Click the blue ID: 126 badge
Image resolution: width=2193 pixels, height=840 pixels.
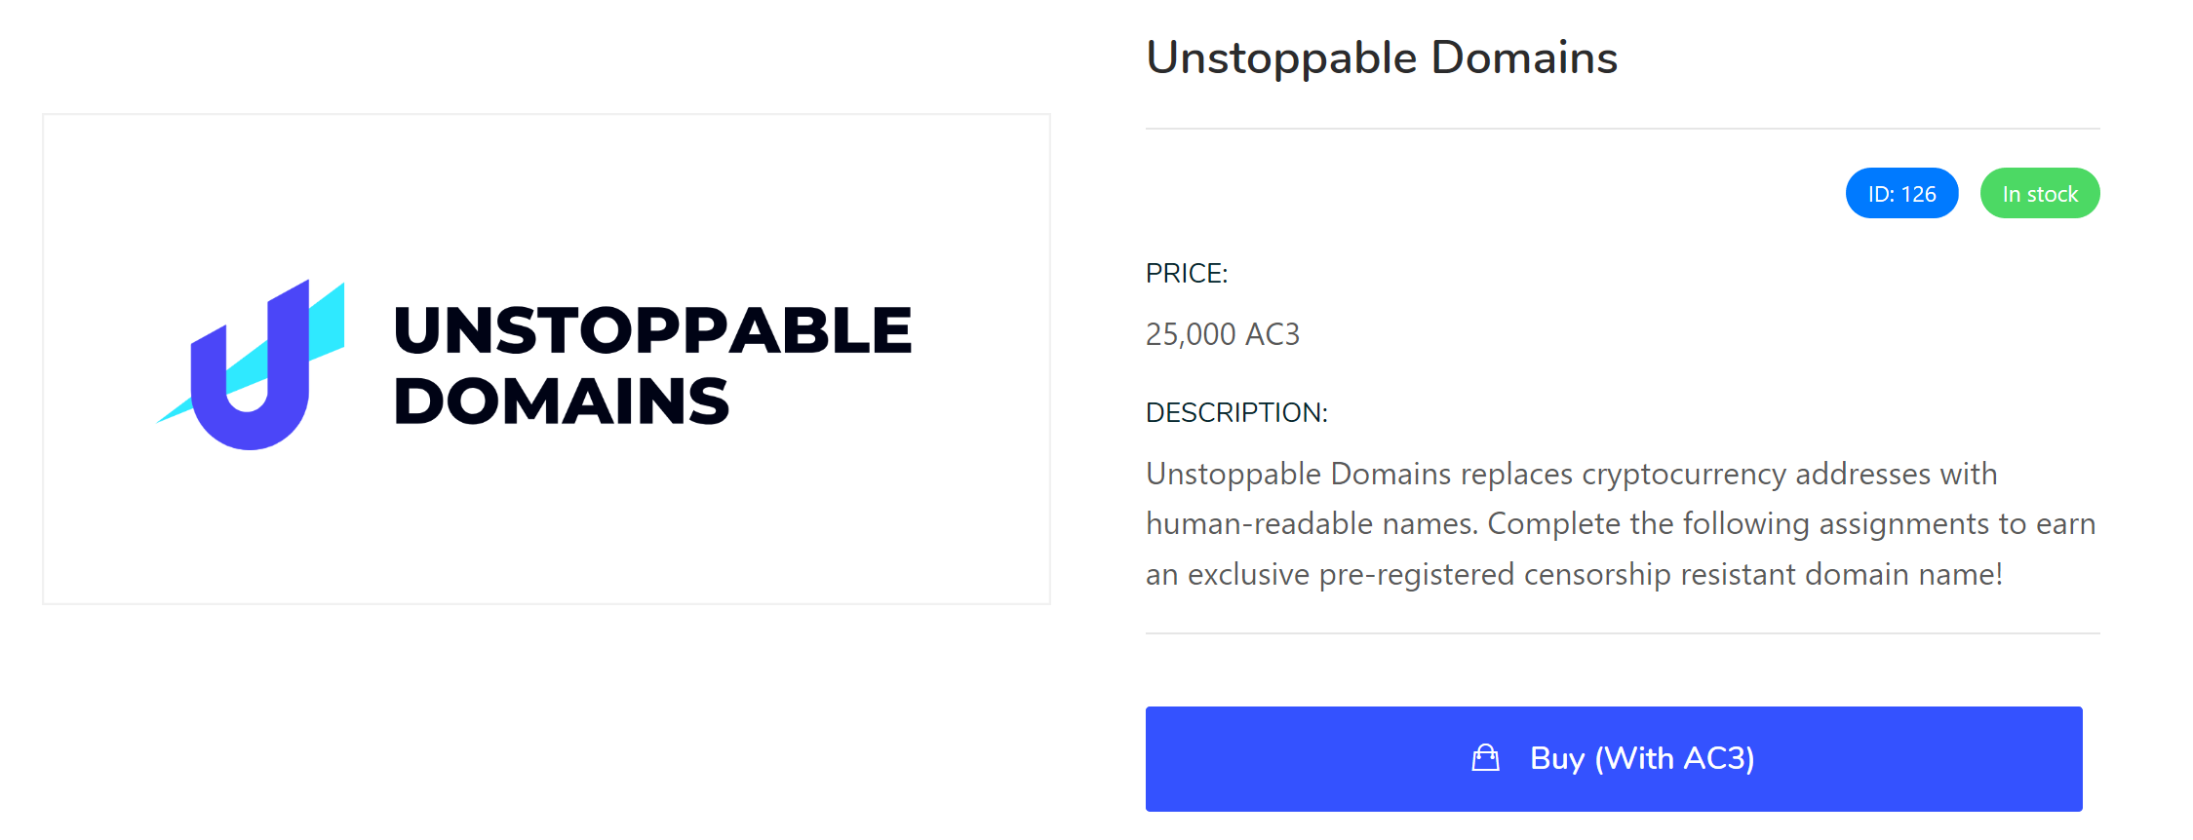point(1901,194)
